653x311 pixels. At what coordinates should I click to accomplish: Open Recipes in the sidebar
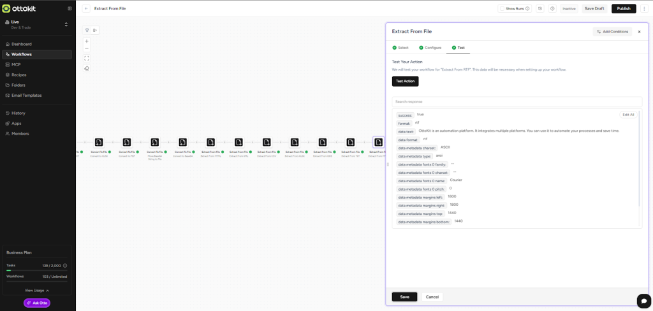18,75
